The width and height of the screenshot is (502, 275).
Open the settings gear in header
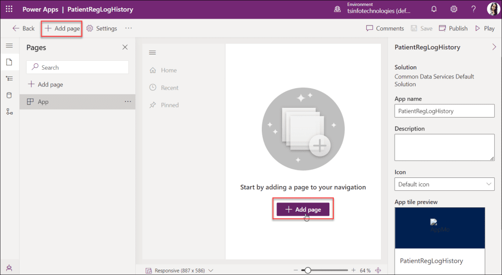(453, 9)
